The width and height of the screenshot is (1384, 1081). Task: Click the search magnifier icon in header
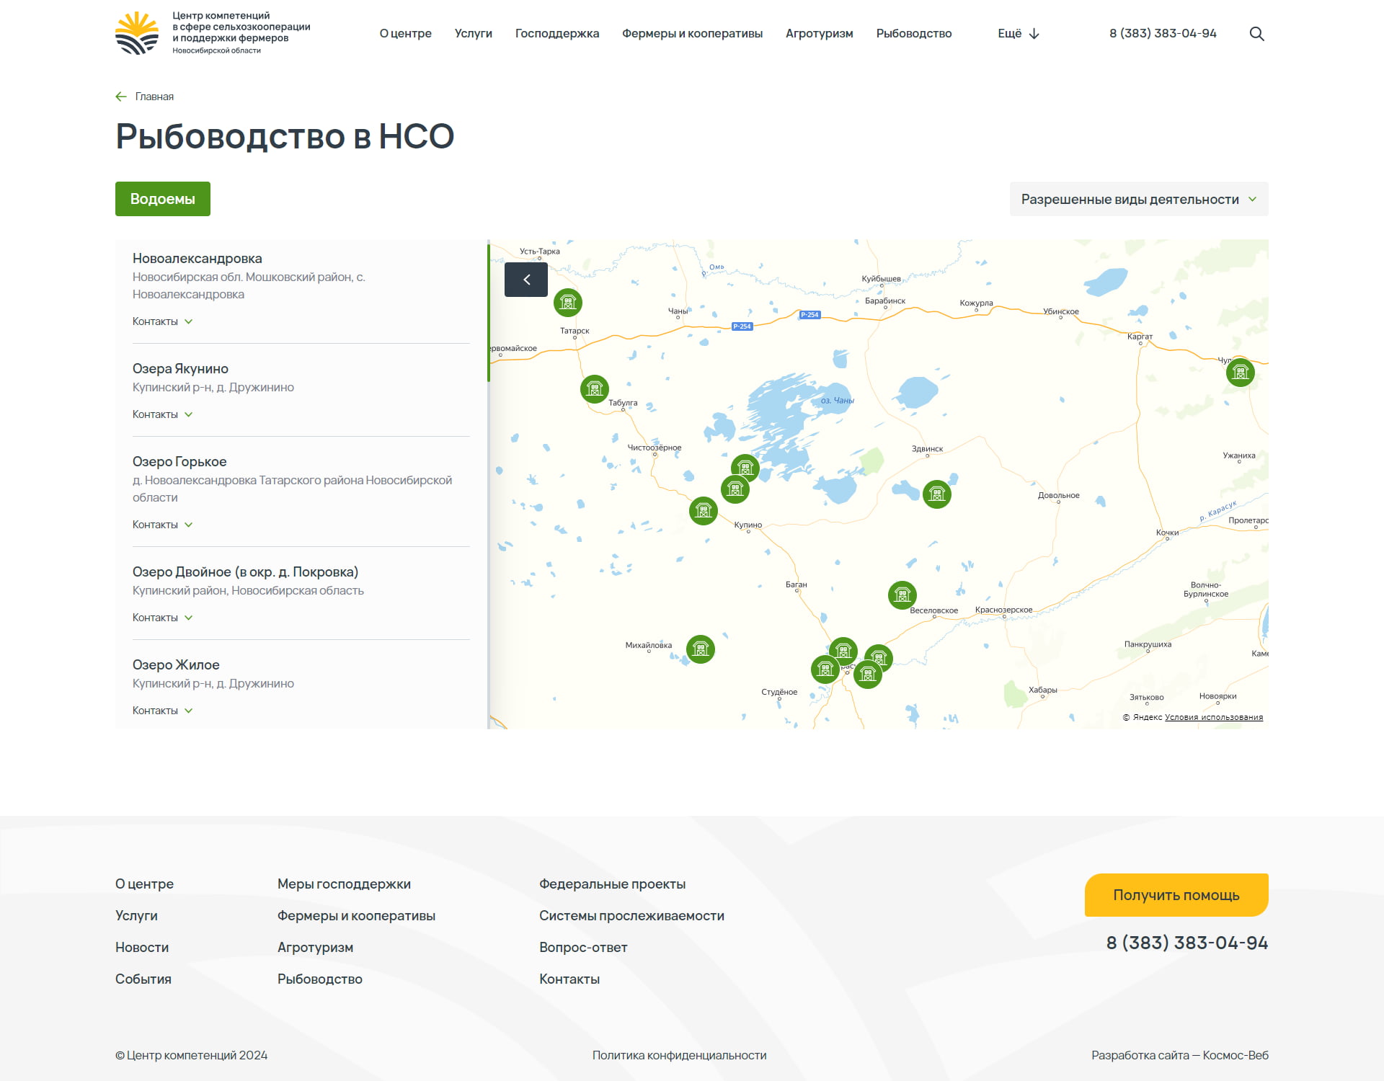pos(1256,34)
